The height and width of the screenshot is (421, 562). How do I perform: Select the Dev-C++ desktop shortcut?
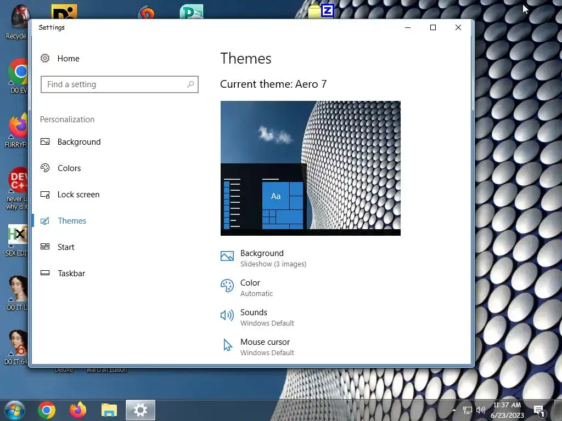click(17, 189)
